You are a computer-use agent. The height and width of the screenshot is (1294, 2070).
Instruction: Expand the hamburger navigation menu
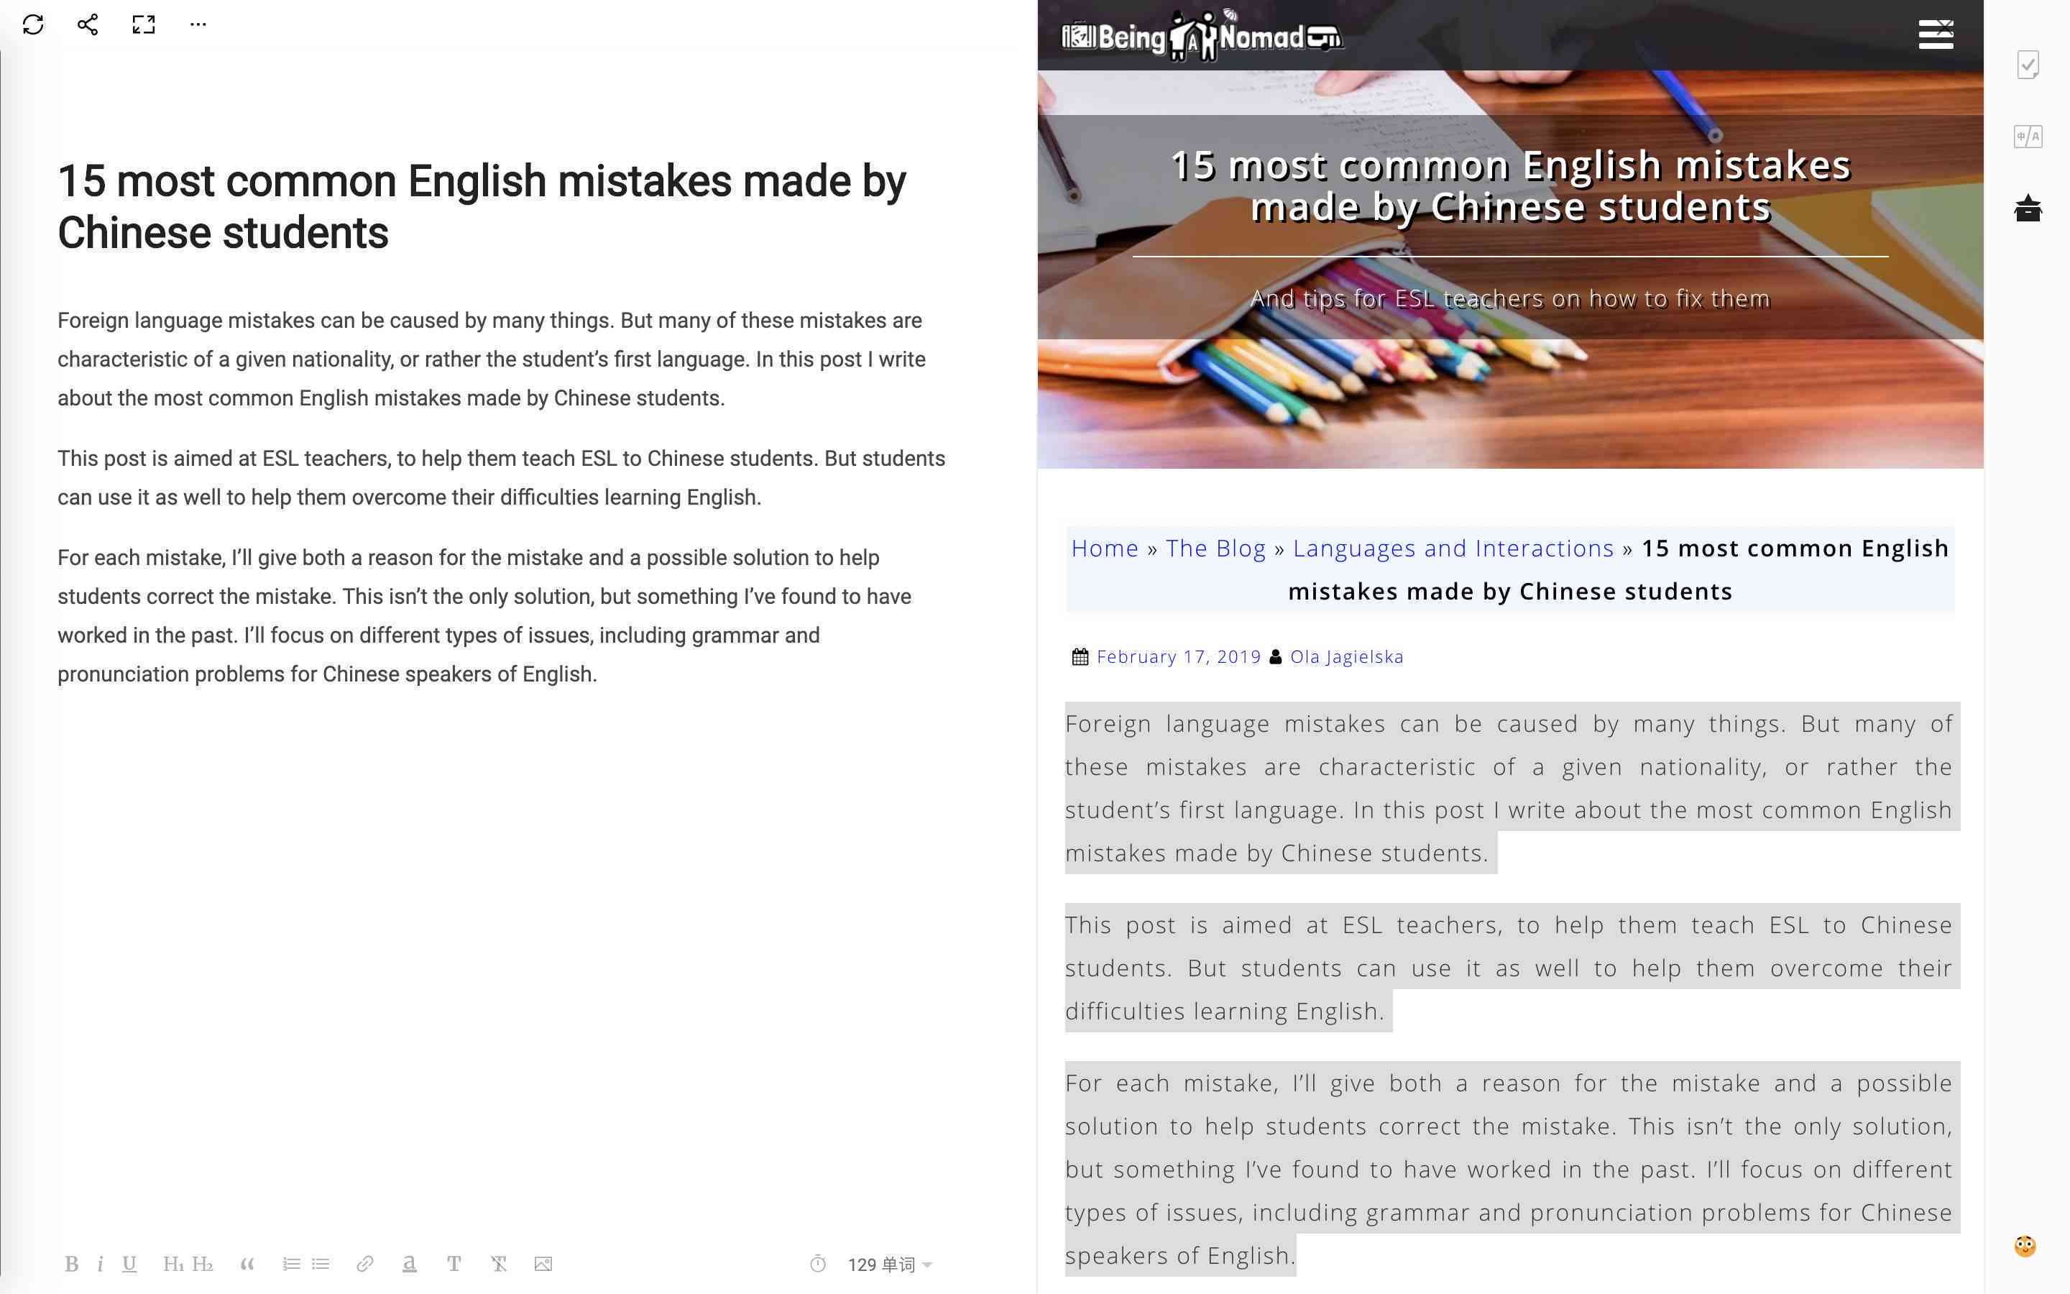click(1937, 33)
